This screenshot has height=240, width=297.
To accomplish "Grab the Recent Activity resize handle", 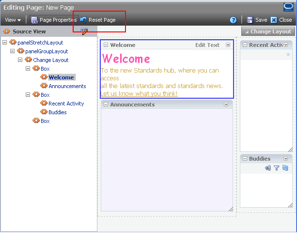I will coord(290,150).
